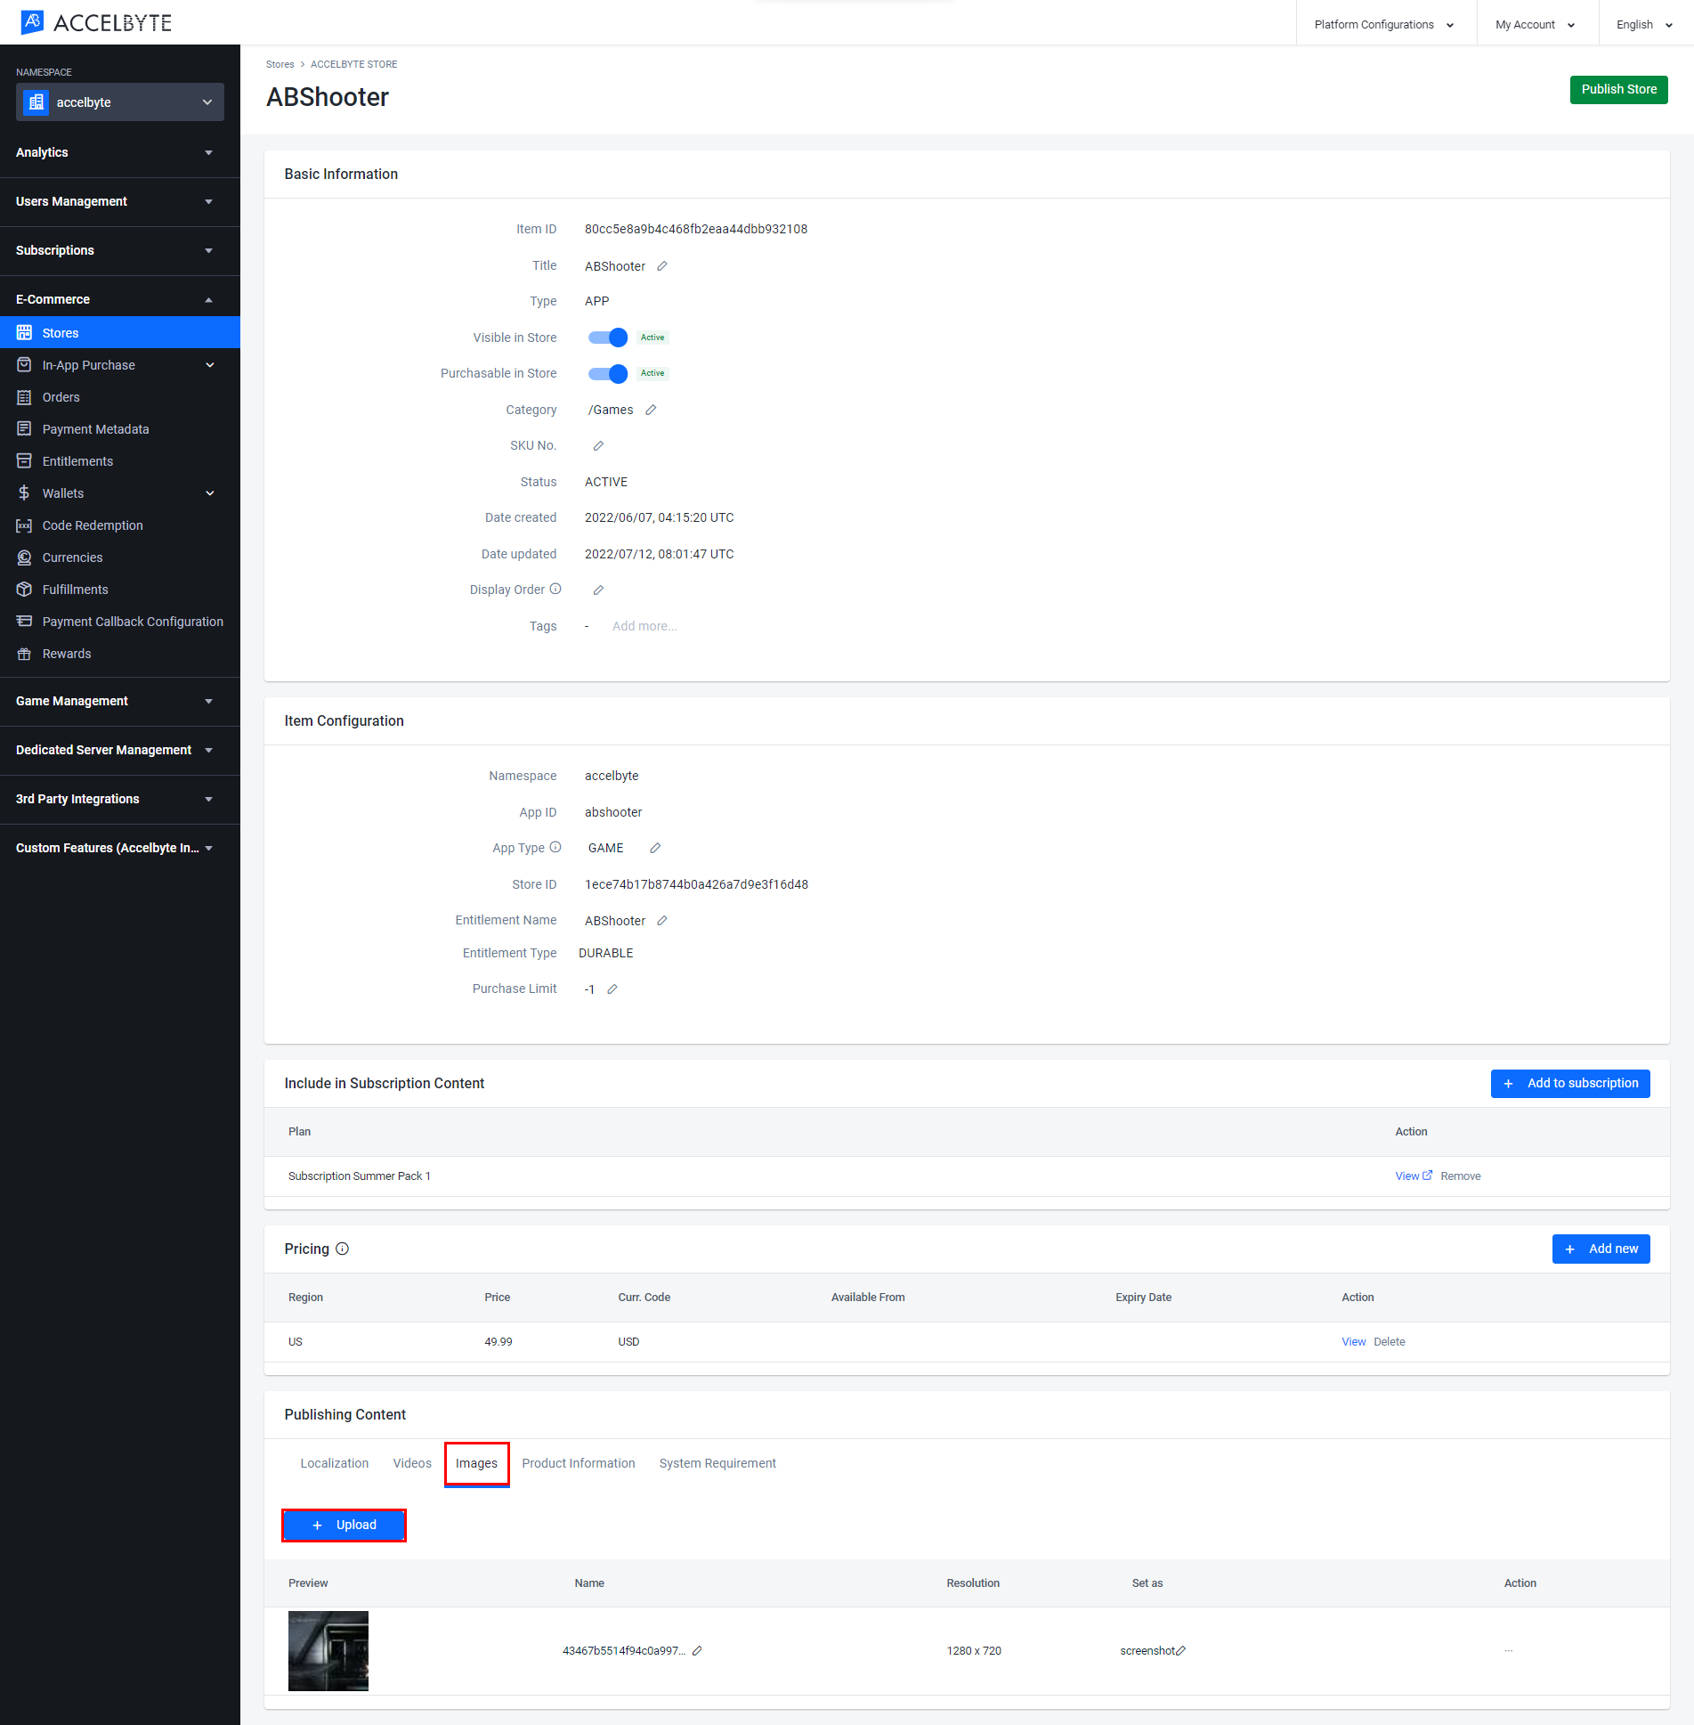Expand the Game Management section
Viewport: 1694px width, 1725px height.
(x=120, y=701)
